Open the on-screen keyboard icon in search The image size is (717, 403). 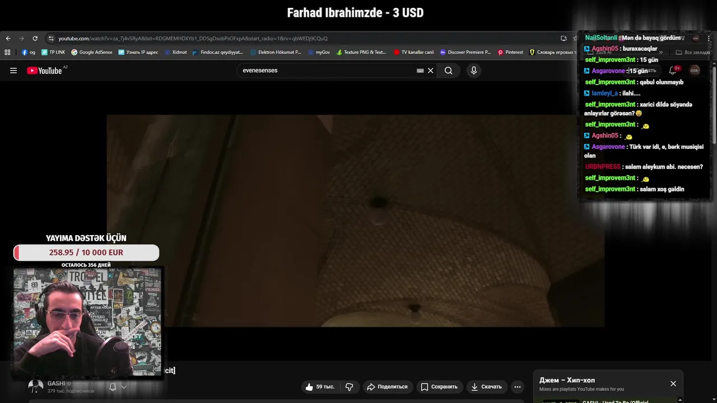coord(420,71)
